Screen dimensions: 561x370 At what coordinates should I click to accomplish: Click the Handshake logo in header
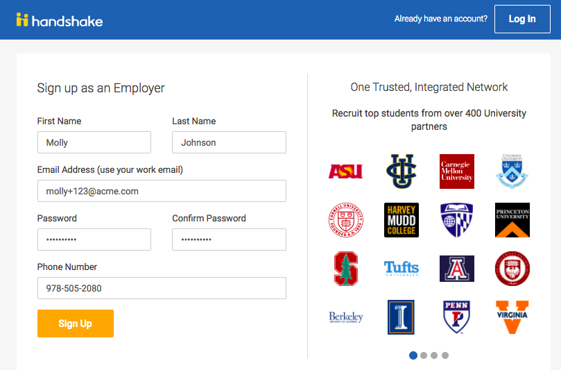[60, 20]
